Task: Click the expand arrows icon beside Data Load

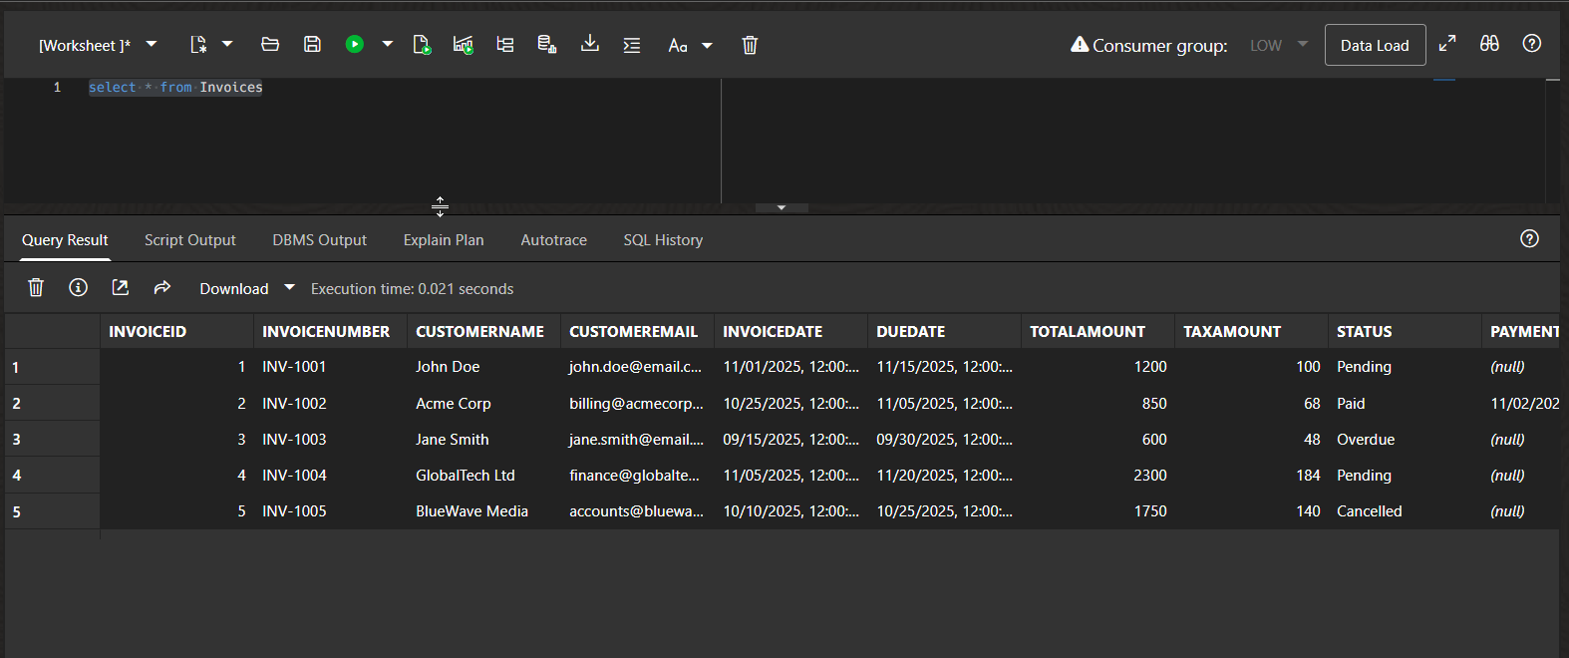Action: tap(1447, 43)
